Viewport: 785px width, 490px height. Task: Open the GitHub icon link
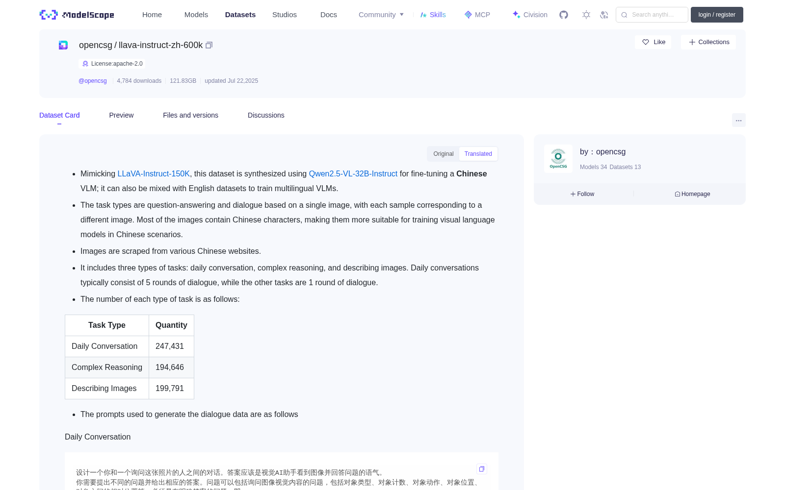564,15
